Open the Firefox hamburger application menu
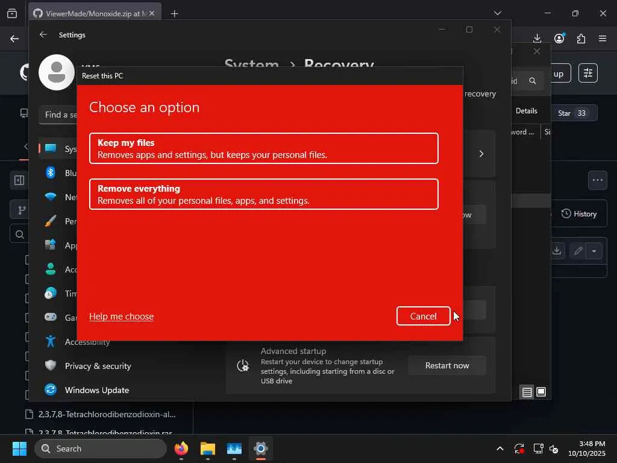Viewport: 617px width, 463px height. click(603, 38)
